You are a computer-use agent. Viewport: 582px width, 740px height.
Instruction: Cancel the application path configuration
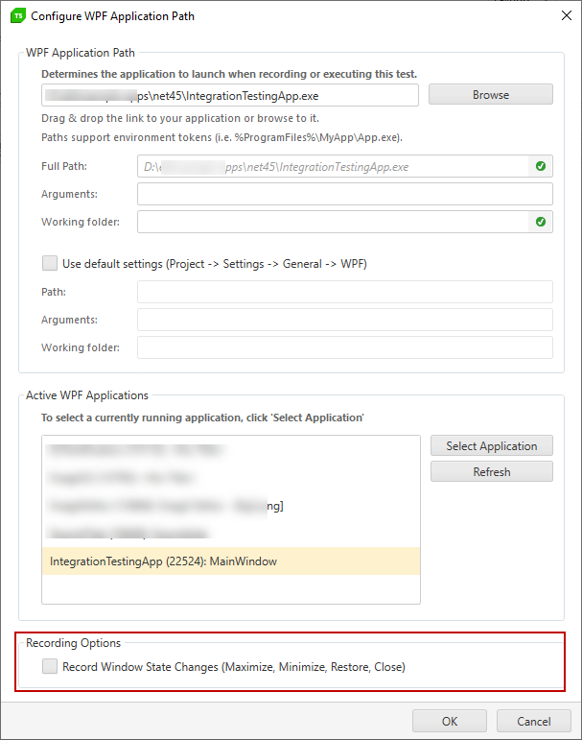click(533, 721)
